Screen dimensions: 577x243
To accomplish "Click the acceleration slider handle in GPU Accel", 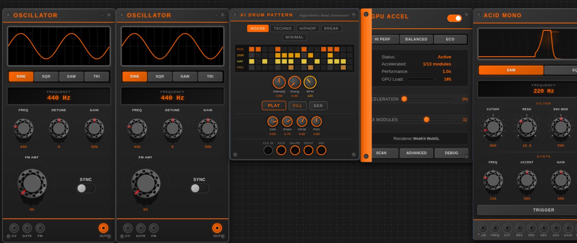I will pyautogui.click(x=404, y=99).
